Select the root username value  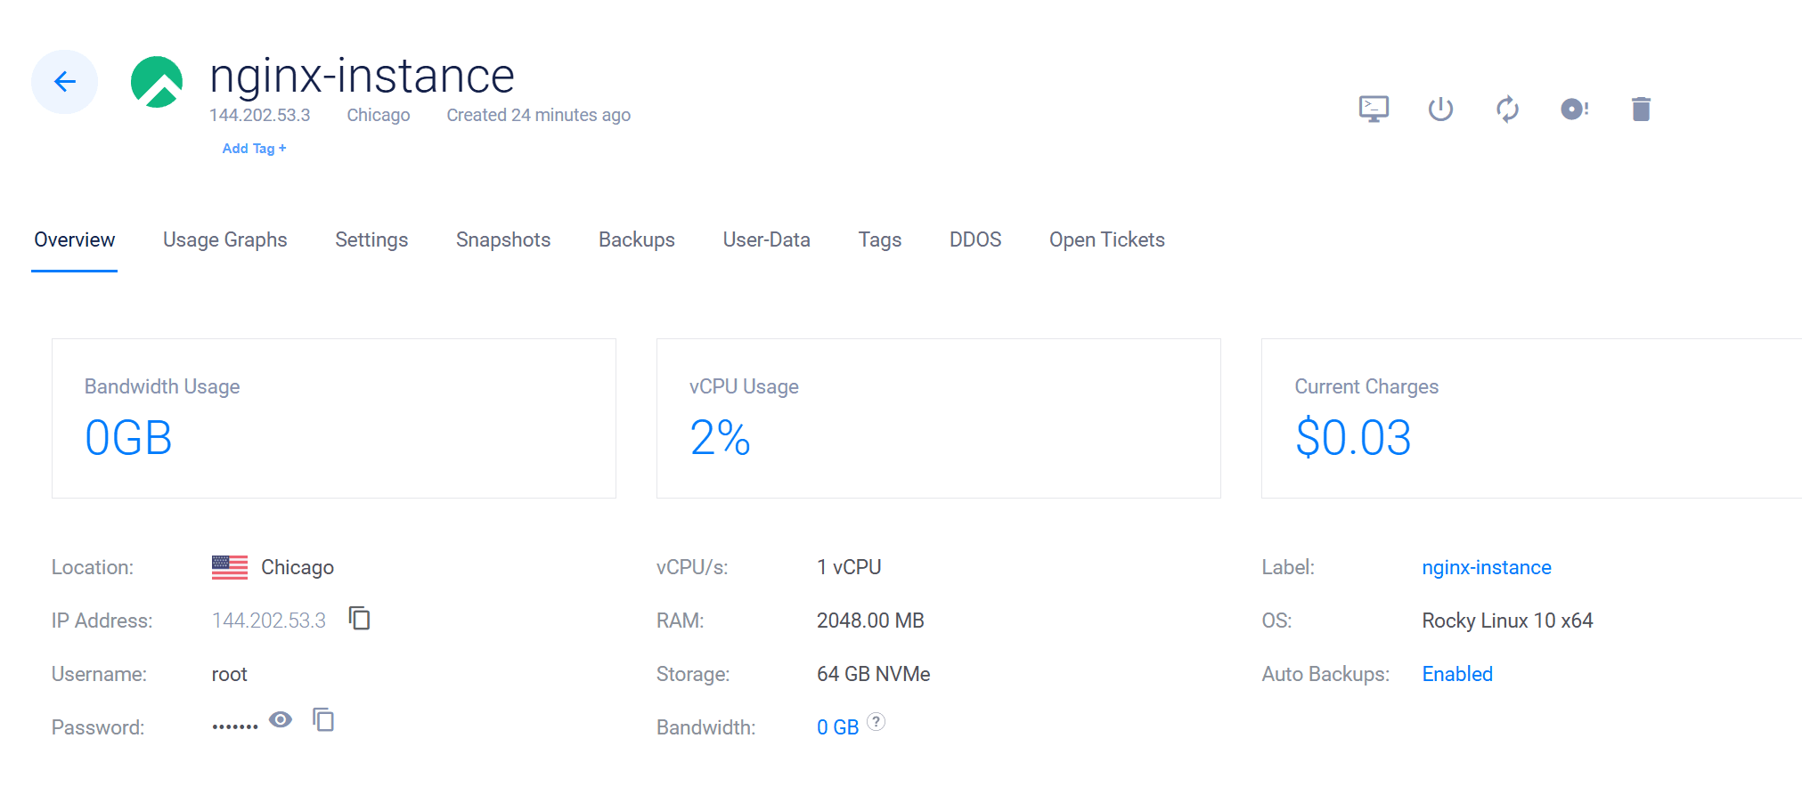point(230,674)
